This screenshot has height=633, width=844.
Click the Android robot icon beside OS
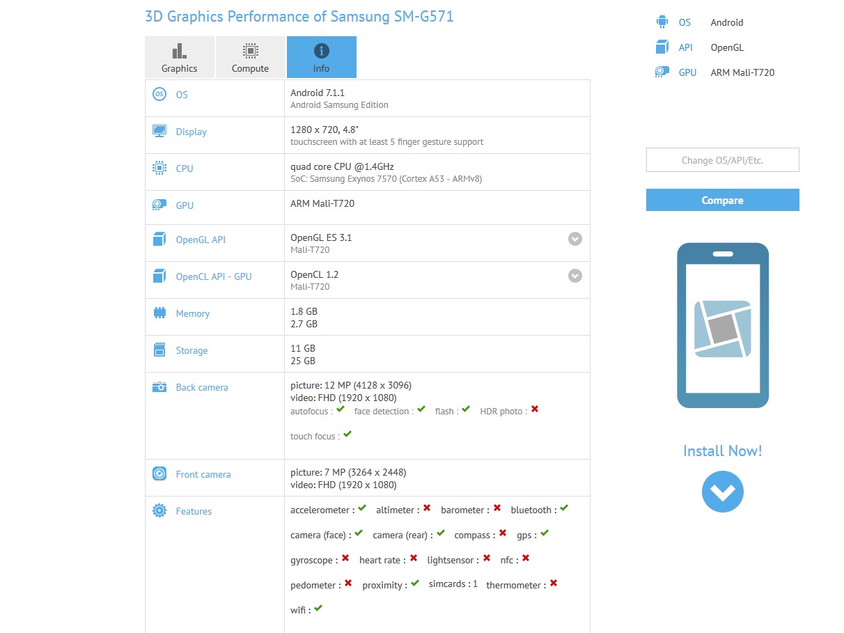pos(662,22)
